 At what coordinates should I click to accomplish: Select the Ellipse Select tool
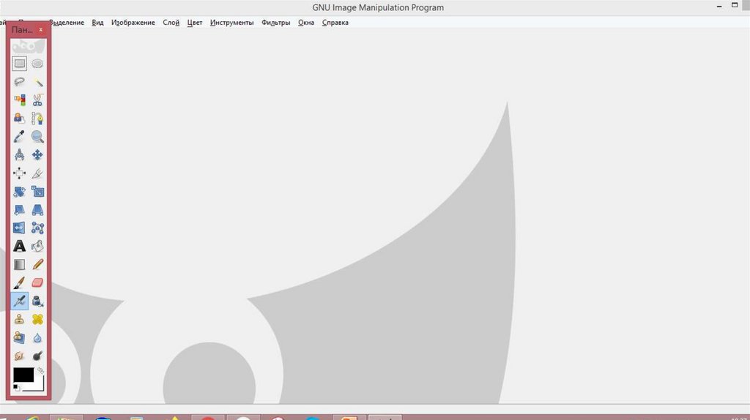(37, 64)
